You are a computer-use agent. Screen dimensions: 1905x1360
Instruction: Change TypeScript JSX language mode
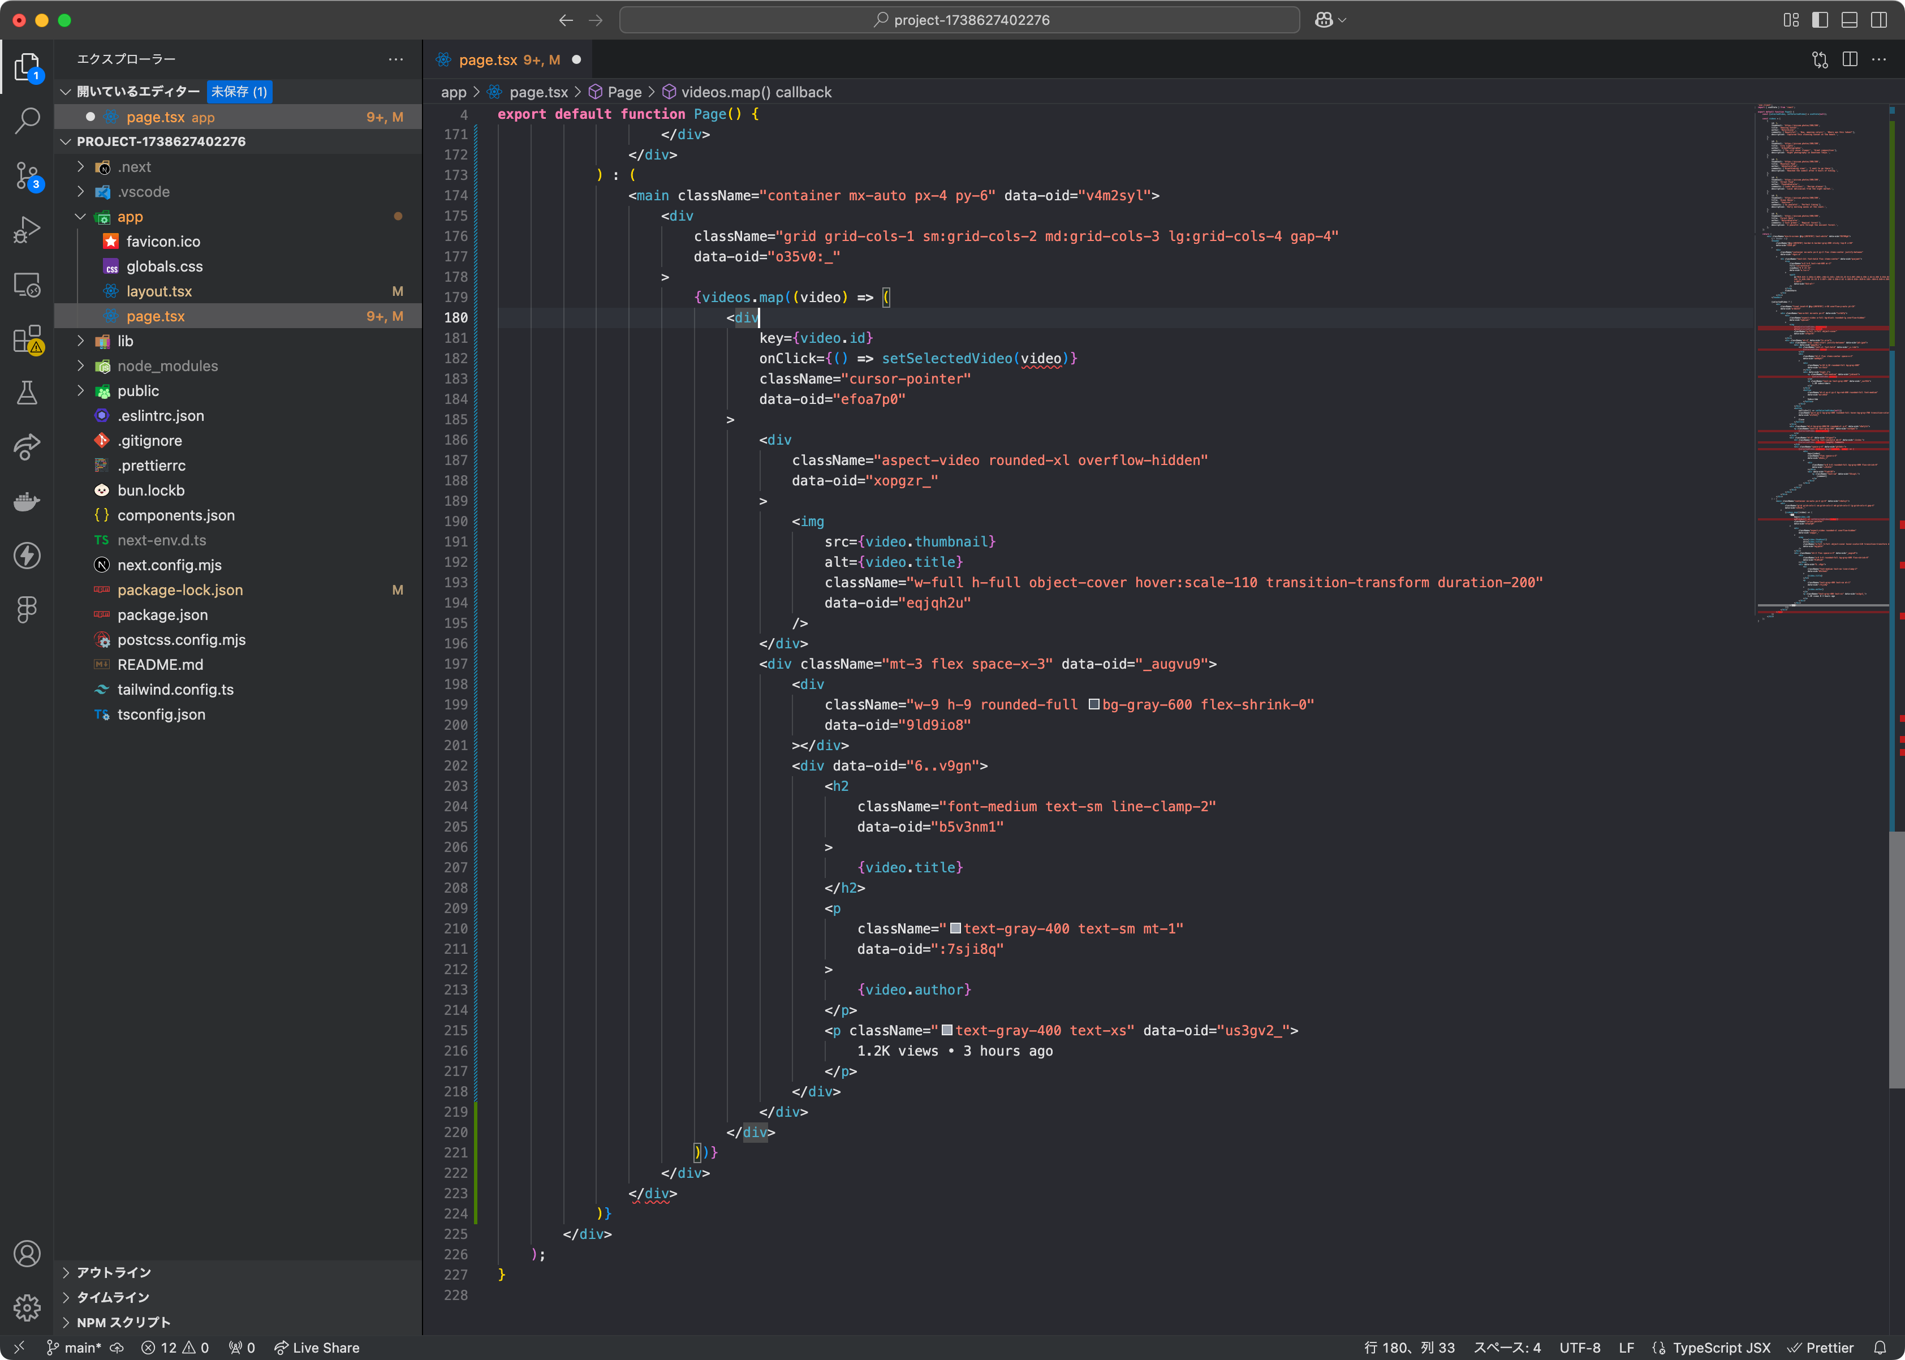tap(1722, 1348)
